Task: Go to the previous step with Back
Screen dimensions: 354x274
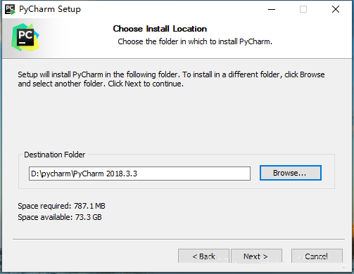Action: point(203,256)
